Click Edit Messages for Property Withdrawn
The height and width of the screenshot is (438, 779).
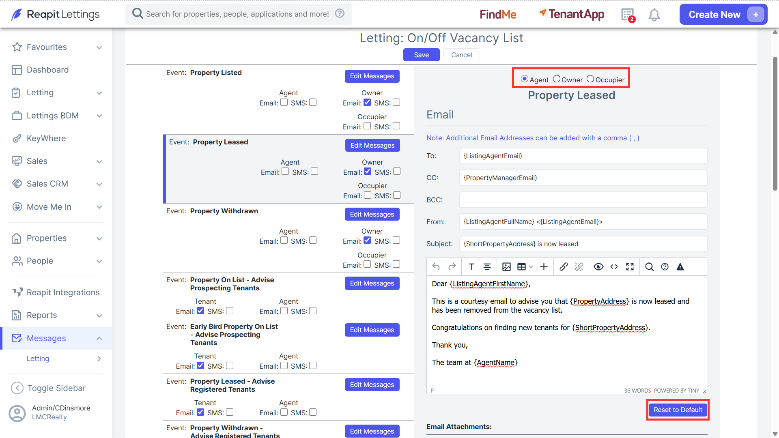click(372, 214)
